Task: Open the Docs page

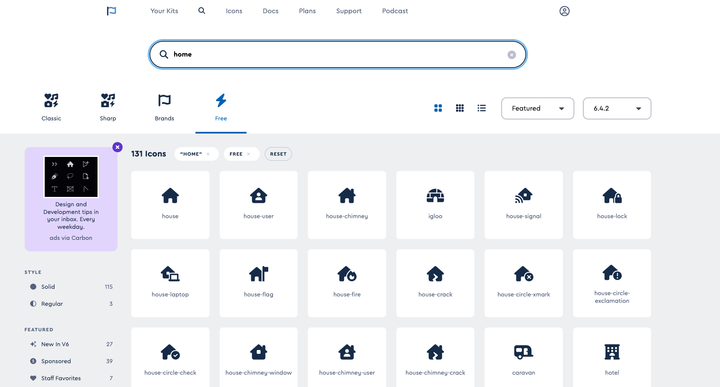Action: click(270, 11)
